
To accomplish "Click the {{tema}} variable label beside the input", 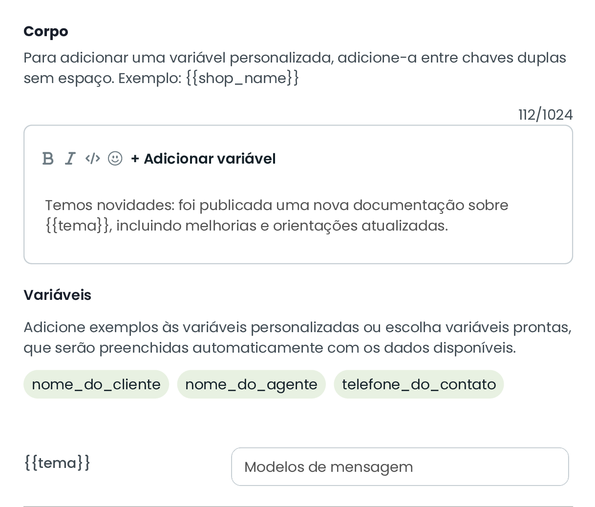I will 57,463.
